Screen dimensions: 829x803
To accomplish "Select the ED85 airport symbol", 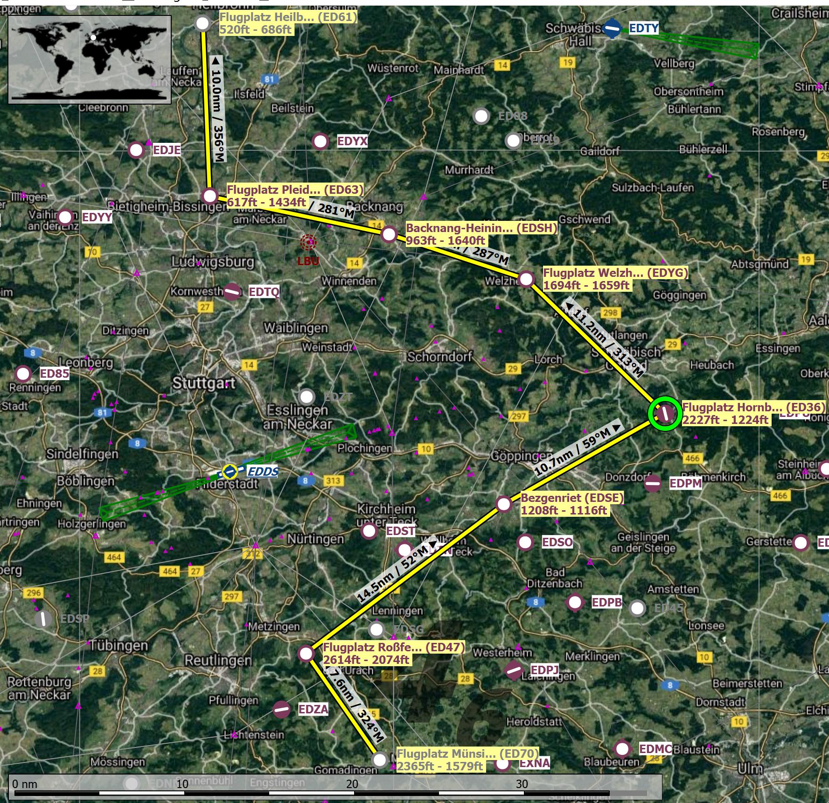I will (23, 373).
